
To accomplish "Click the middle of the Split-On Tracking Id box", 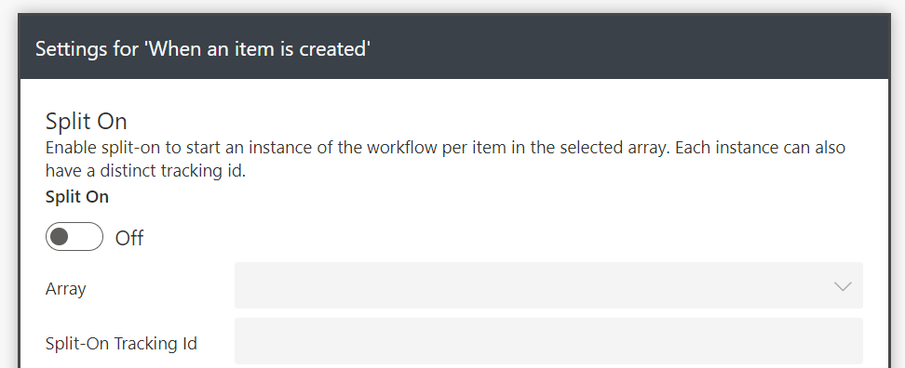I will point(548,341).
